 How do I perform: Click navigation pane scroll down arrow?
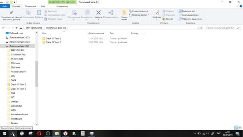point(37,124)
